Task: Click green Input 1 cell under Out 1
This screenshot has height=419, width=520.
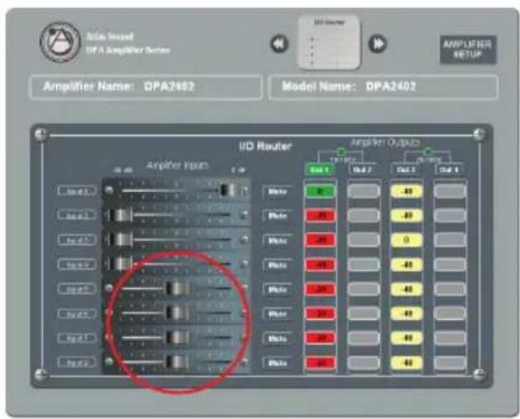Action: pos(320,191)
